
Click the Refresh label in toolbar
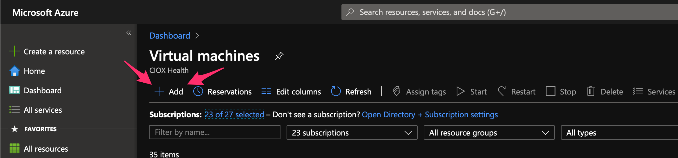point(358,92)
